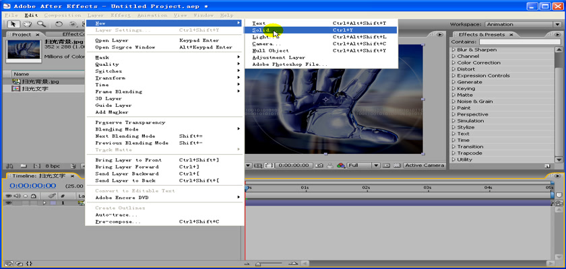Click the project thumbnail of the hand

click(x=24, y=49)
